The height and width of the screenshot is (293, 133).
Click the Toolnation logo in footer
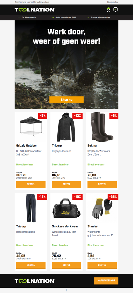point(35,281)
